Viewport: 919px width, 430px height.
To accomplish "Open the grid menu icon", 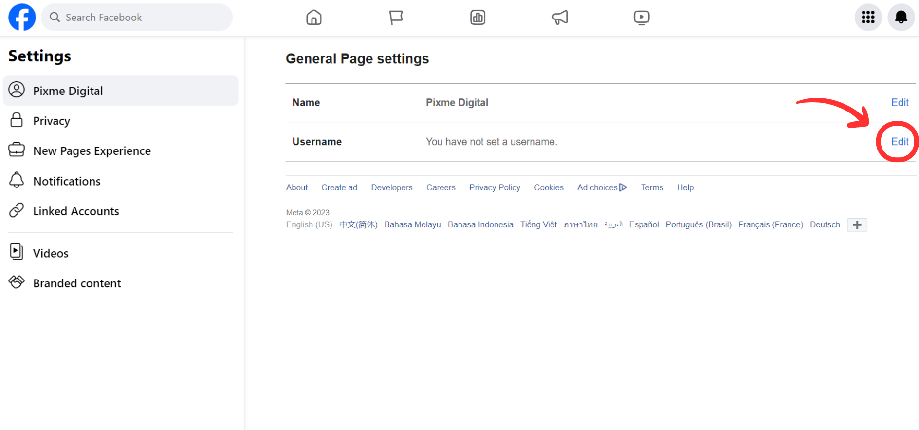I will pyautogui.click(x=868, y=18).
